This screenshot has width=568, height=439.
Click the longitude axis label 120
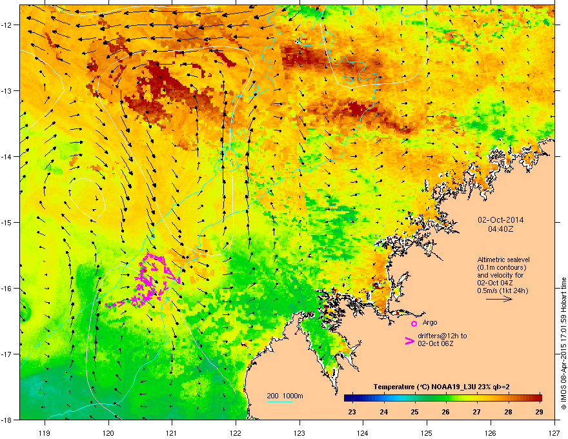coord(108,433)
